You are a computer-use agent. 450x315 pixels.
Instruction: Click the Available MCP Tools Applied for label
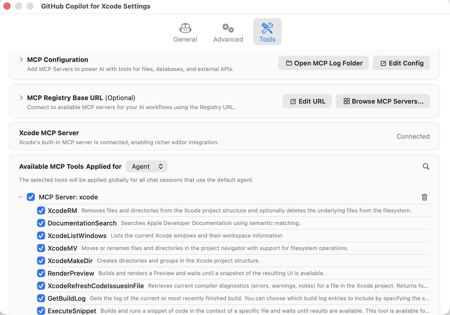(70, 166)
